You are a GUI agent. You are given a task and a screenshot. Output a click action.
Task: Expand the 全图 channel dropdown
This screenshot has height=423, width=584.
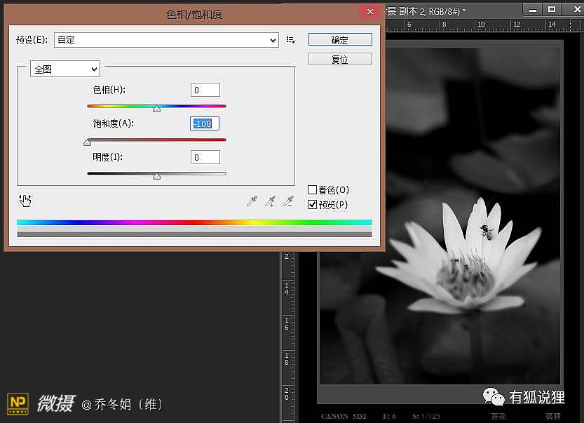65,69
